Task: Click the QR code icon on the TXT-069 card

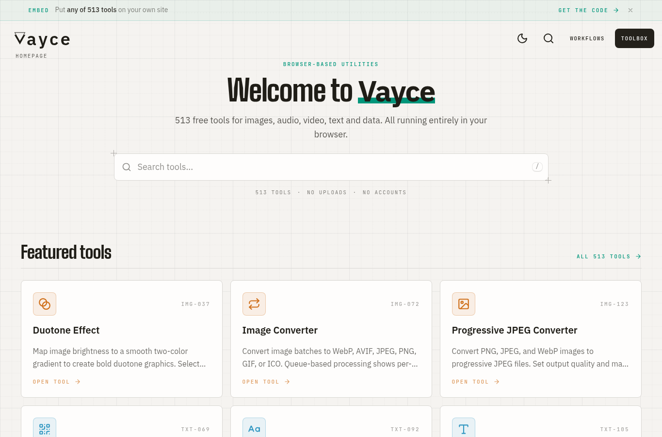Action: [x=45, y=429]
